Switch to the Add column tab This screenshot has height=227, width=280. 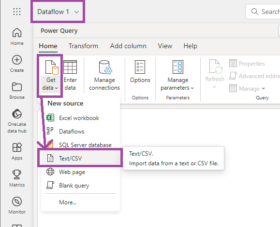coord(128,46)
